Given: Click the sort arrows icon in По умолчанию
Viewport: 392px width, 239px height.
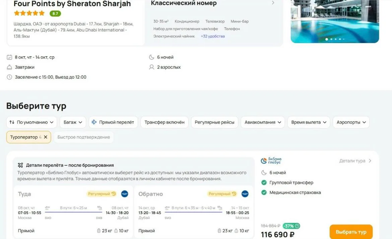Looking at the screenshot, I should click(x=12, y=122).
